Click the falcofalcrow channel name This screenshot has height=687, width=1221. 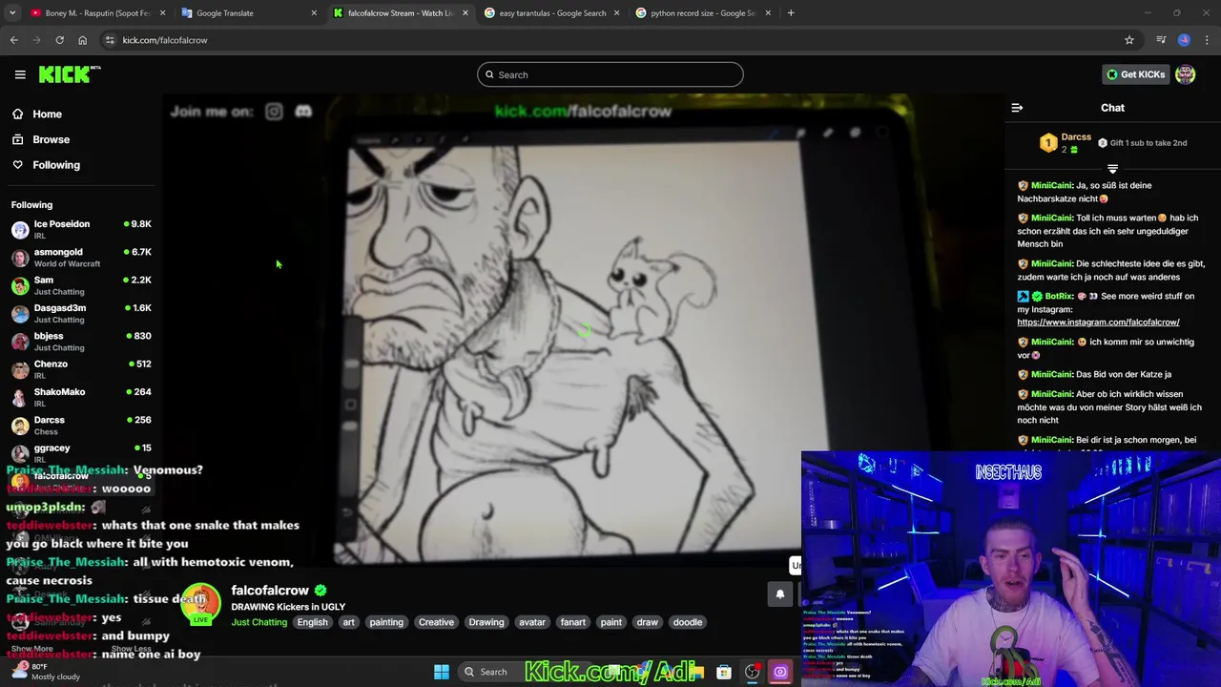coord(270,591)
